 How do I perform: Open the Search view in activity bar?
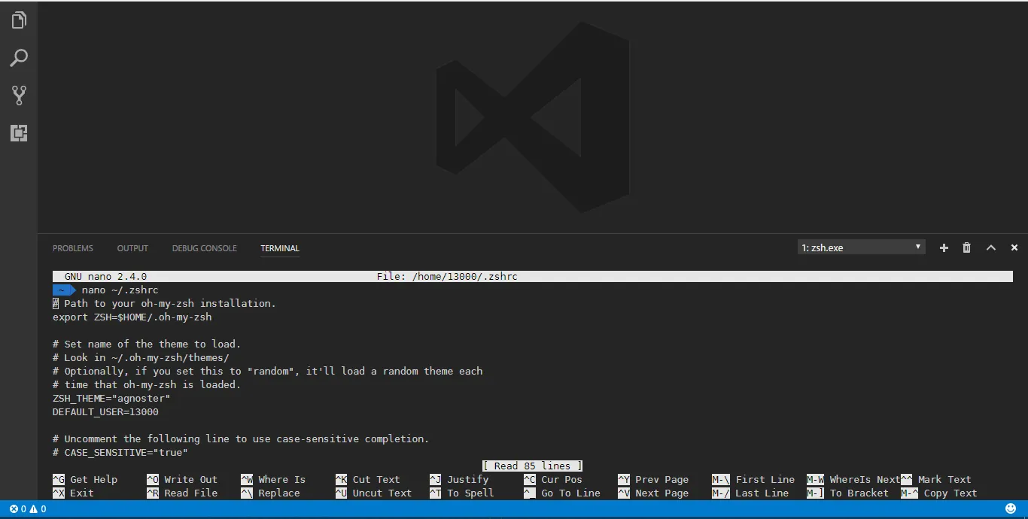pos(19,58)
